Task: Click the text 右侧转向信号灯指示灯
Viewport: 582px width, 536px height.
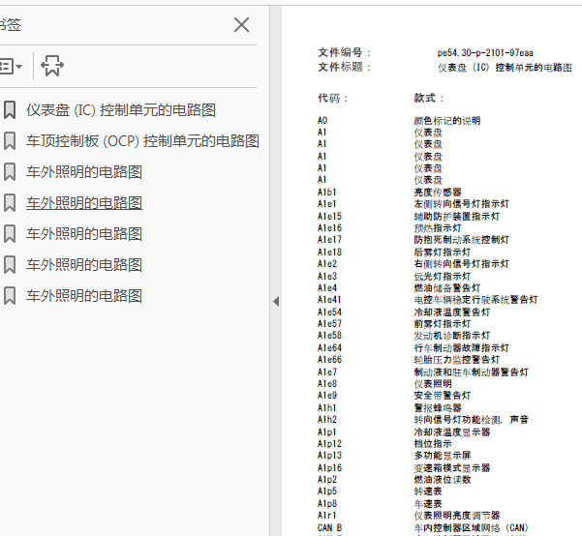Action: click(x=461, y=264)
